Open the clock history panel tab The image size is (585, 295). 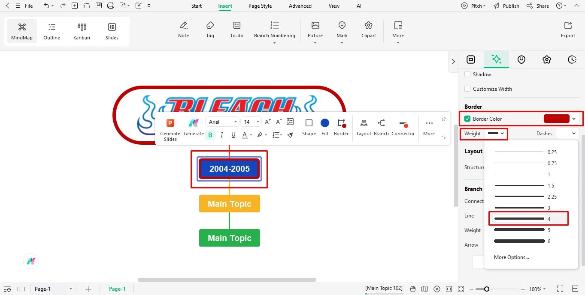pyautogui.click(x=572, y=60)
